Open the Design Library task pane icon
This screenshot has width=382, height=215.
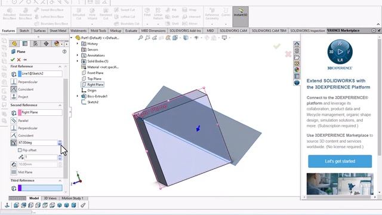click(x=297, y=51)
